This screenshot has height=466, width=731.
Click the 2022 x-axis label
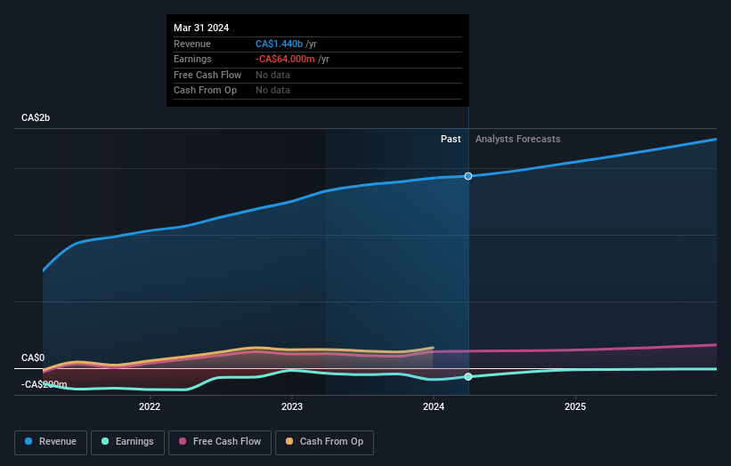pos(150,406)
